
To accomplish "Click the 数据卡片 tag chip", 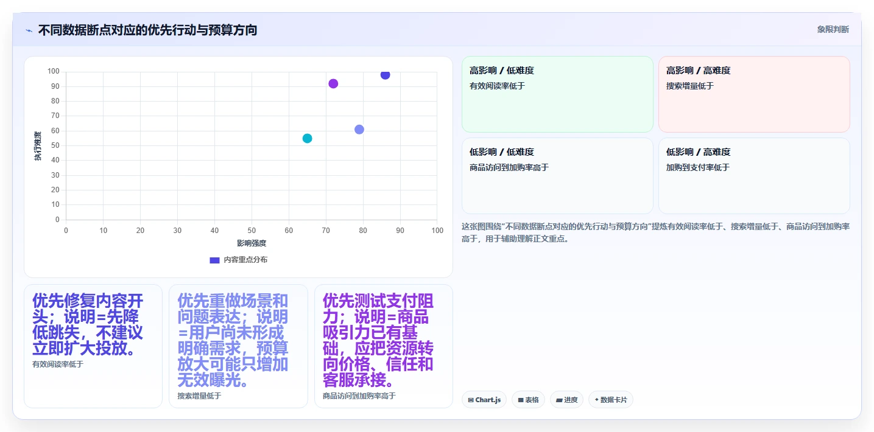I will pos(611,400).
